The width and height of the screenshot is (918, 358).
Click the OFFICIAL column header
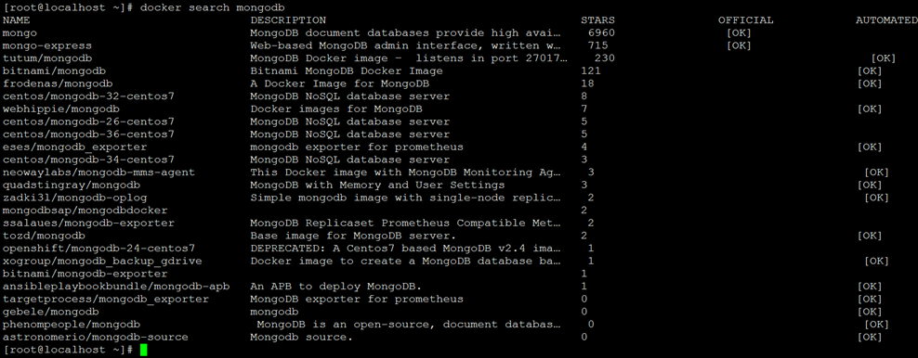tap(746, 20)
